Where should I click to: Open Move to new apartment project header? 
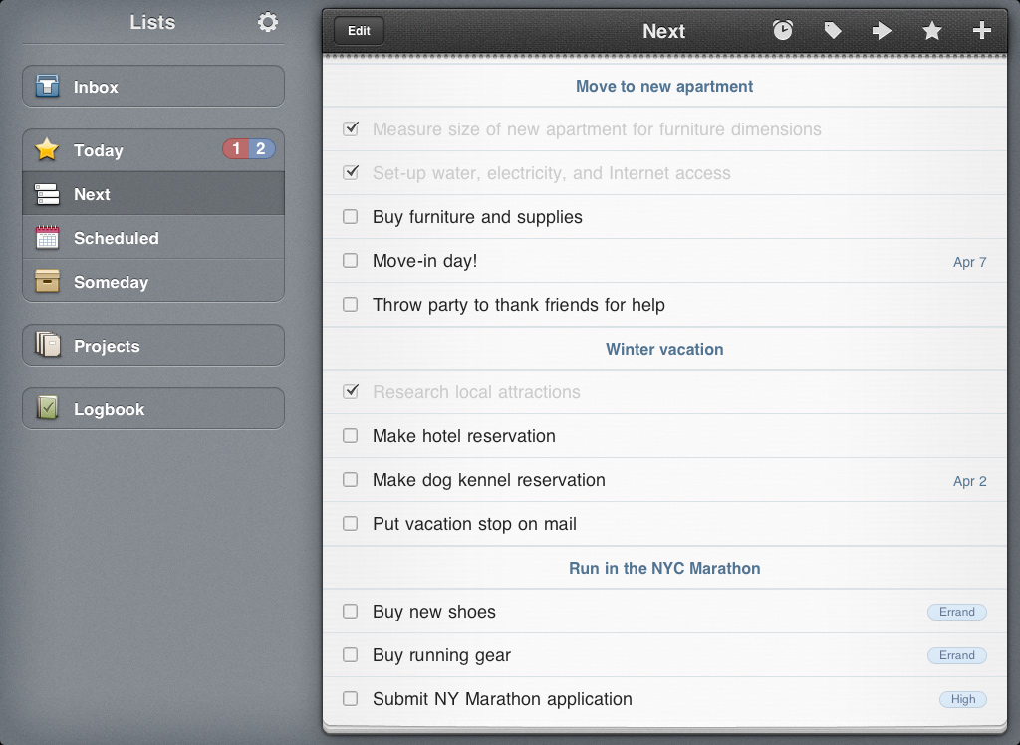coord(664,86)
